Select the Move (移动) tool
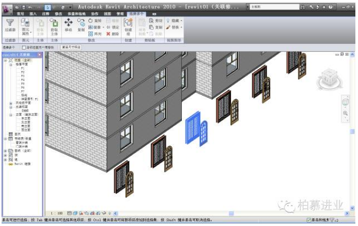This screenshot has width=358, height=226. pyautogui.click(x=68, y=24)
